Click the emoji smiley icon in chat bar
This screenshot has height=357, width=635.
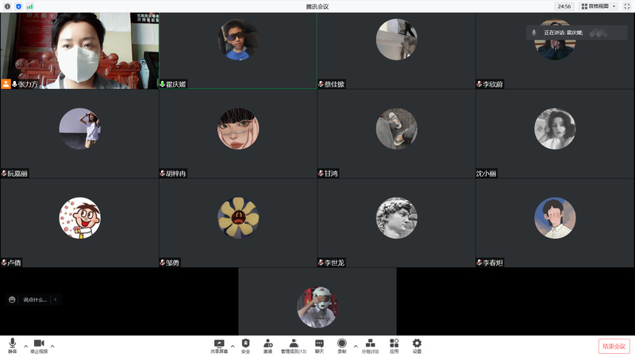12,299
